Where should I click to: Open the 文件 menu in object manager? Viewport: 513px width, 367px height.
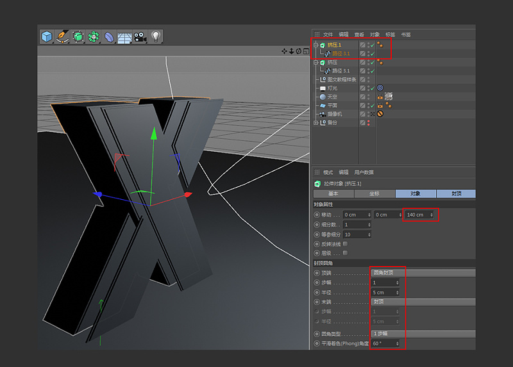(x=328, y=35)
